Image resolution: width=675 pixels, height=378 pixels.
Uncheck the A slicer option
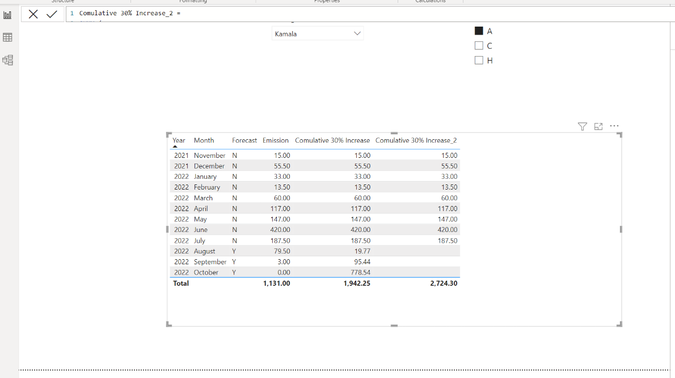click(479, 31)
